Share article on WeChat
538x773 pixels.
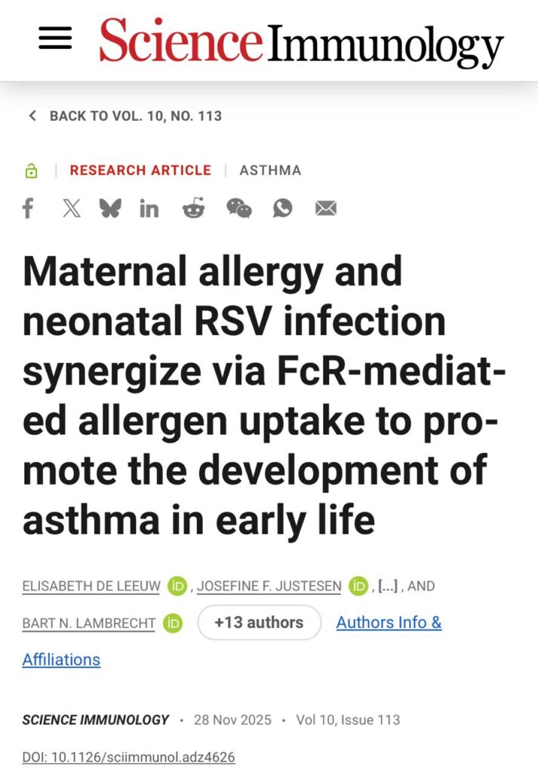239,208
